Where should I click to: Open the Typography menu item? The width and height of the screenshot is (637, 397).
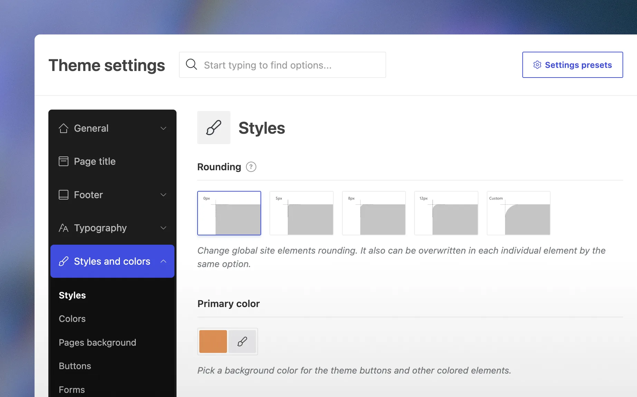112,228
